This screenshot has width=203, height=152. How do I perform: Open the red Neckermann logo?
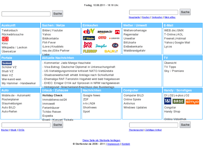(117, 32)
